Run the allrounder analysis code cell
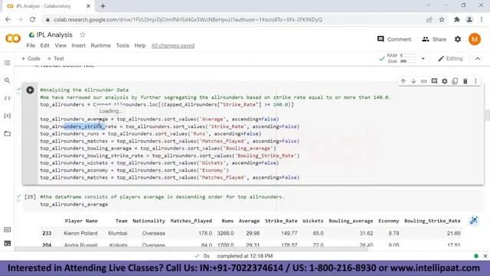 (30, 90)
